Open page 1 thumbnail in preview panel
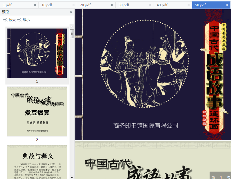Viewport: 231px width, 179px height. tap(37, 53)
